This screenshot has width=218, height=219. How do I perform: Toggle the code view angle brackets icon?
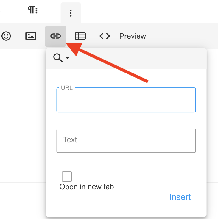(105, 36)
